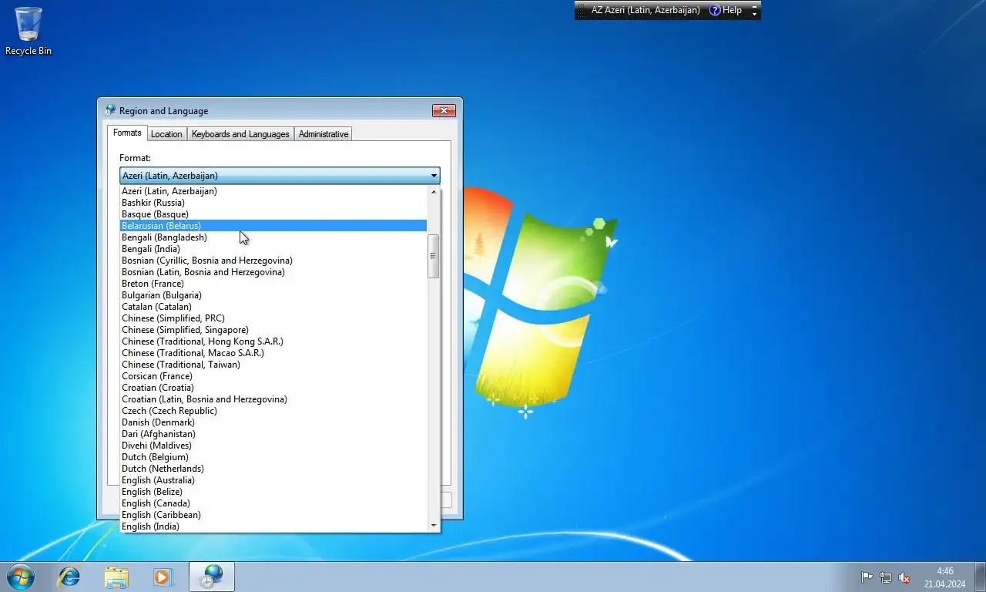
Task: Open the Recycle Bin desktop icon
Action: click(x=29, y=31)
